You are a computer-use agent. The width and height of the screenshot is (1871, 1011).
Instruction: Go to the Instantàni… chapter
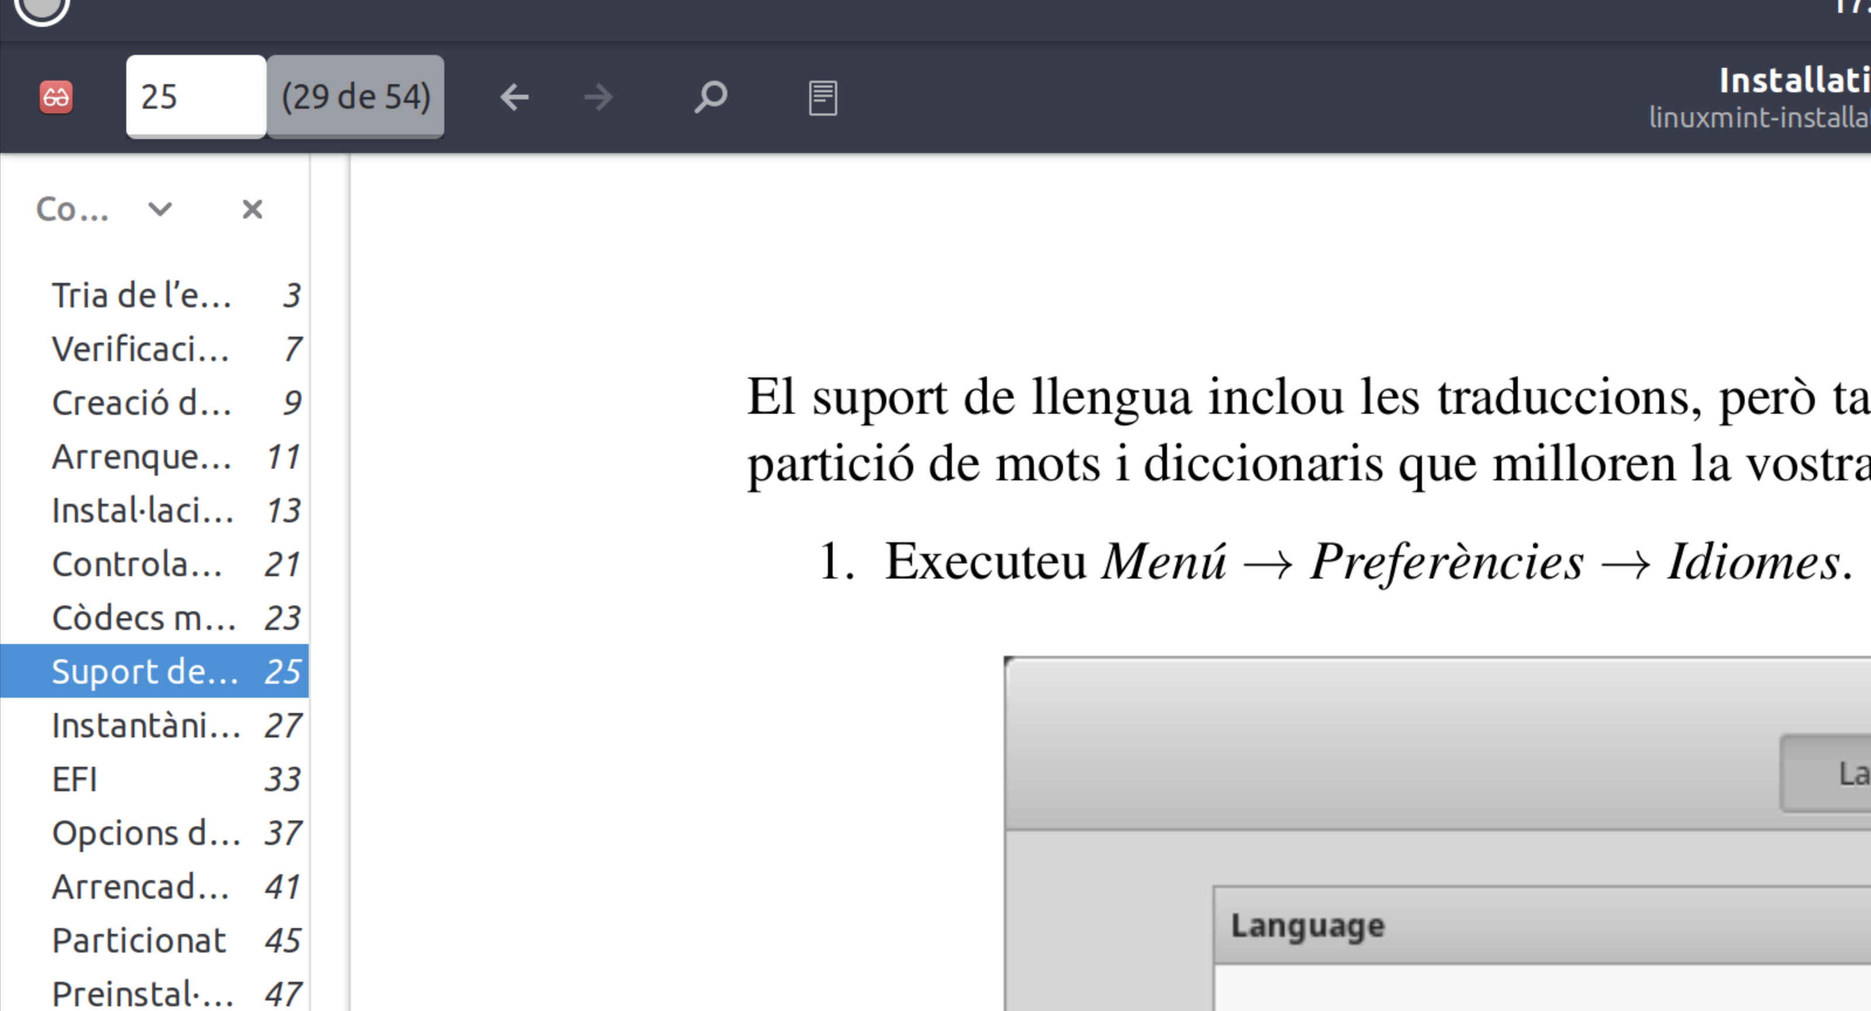click(155, 724)
